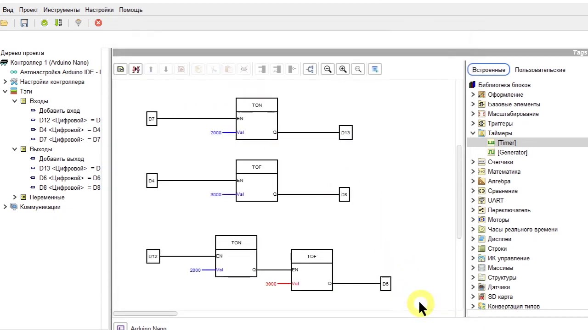Click the horizontal scrollbar below the diagram canvas
588x330 pixels.
[145, 313]
